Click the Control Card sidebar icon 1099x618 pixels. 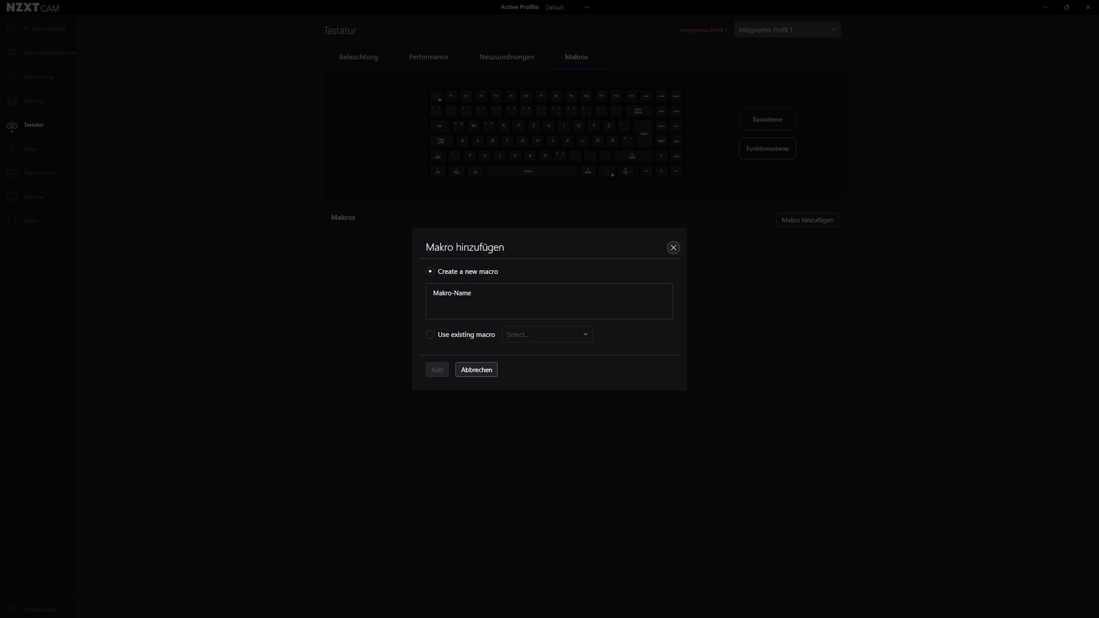(11, 172)
